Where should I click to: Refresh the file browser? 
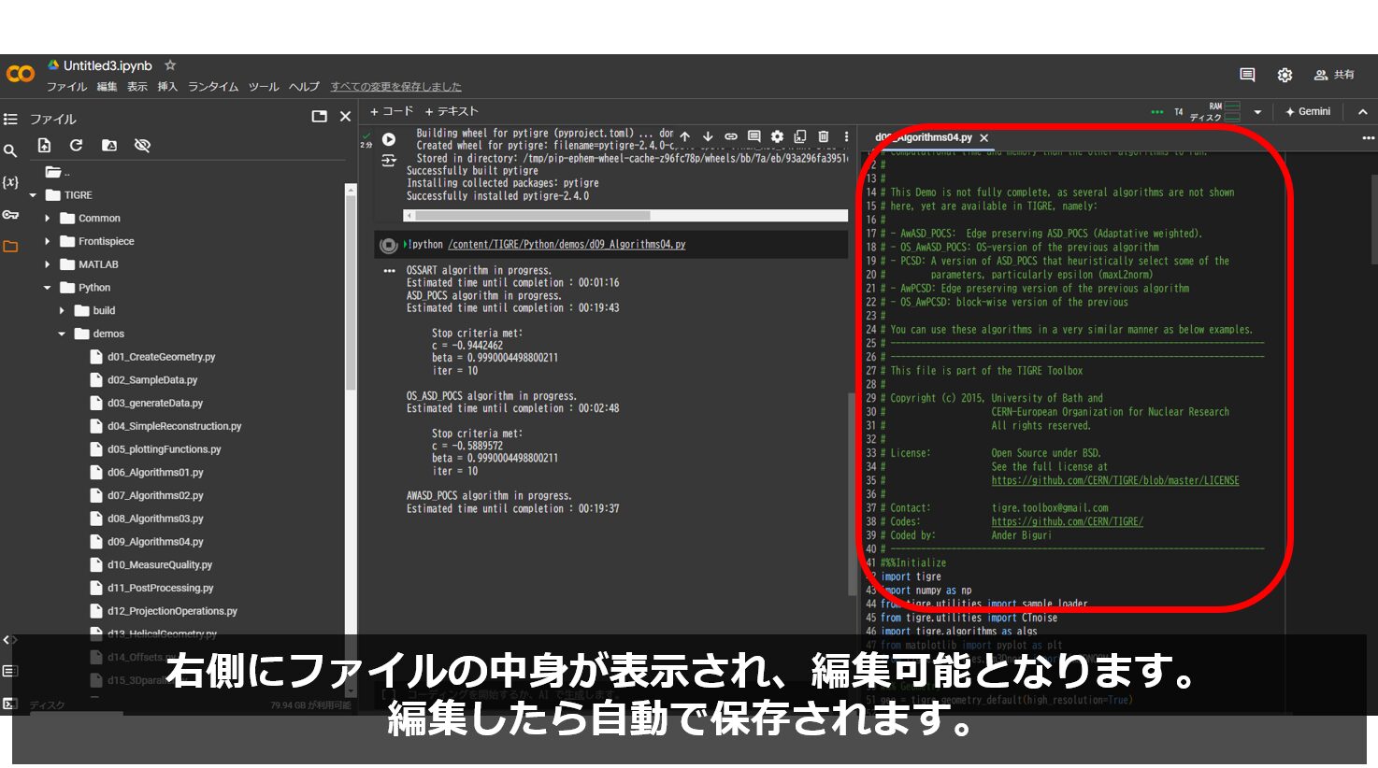(x=75, y=145)
